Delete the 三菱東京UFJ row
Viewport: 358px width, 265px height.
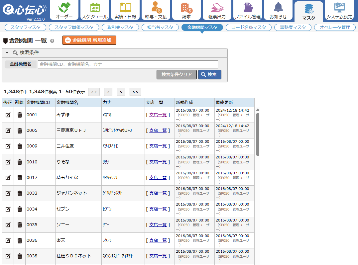click(20, 131)
